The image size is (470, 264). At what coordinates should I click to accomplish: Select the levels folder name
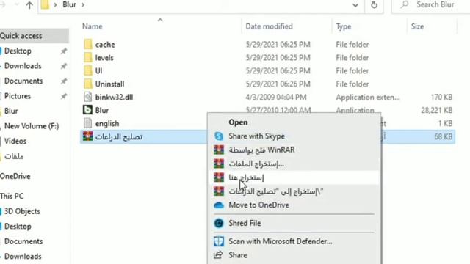pyautogui.click(x=104, y=58)
